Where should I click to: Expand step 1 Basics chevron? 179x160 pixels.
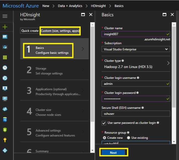[x=83, y=49]
